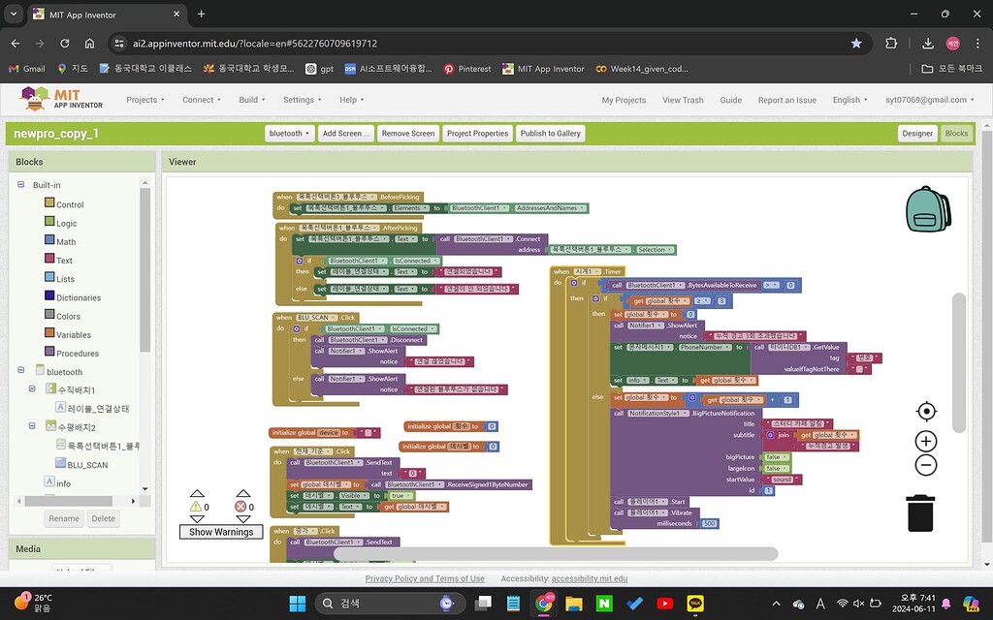Open the English language dropdown
The image size is (993, 620).
click(849, 99)
